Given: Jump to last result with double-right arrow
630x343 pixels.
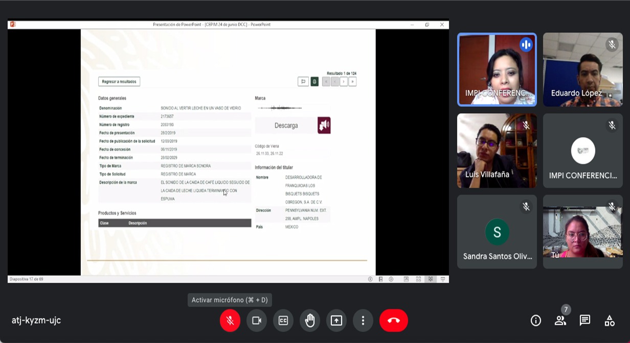Looking at the screenshot, I should (352, 82).
